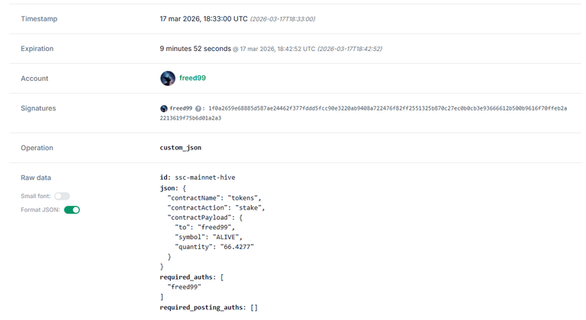Click the Timestamp date value
Viewport: 586px width, 320px height.
coord(203,18)
